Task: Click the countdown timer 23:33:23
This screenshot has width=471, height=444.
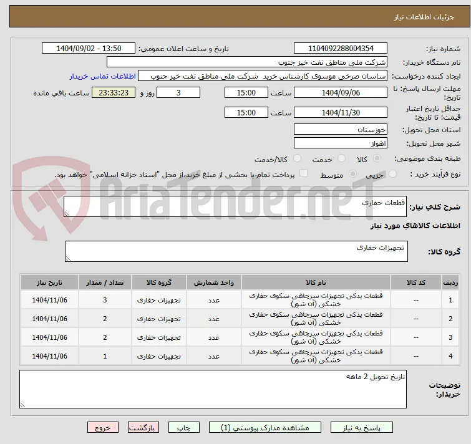Action: [114, 92]
